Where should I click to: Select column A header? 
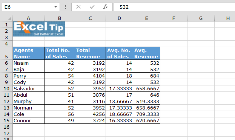click(x=28, y=18)
